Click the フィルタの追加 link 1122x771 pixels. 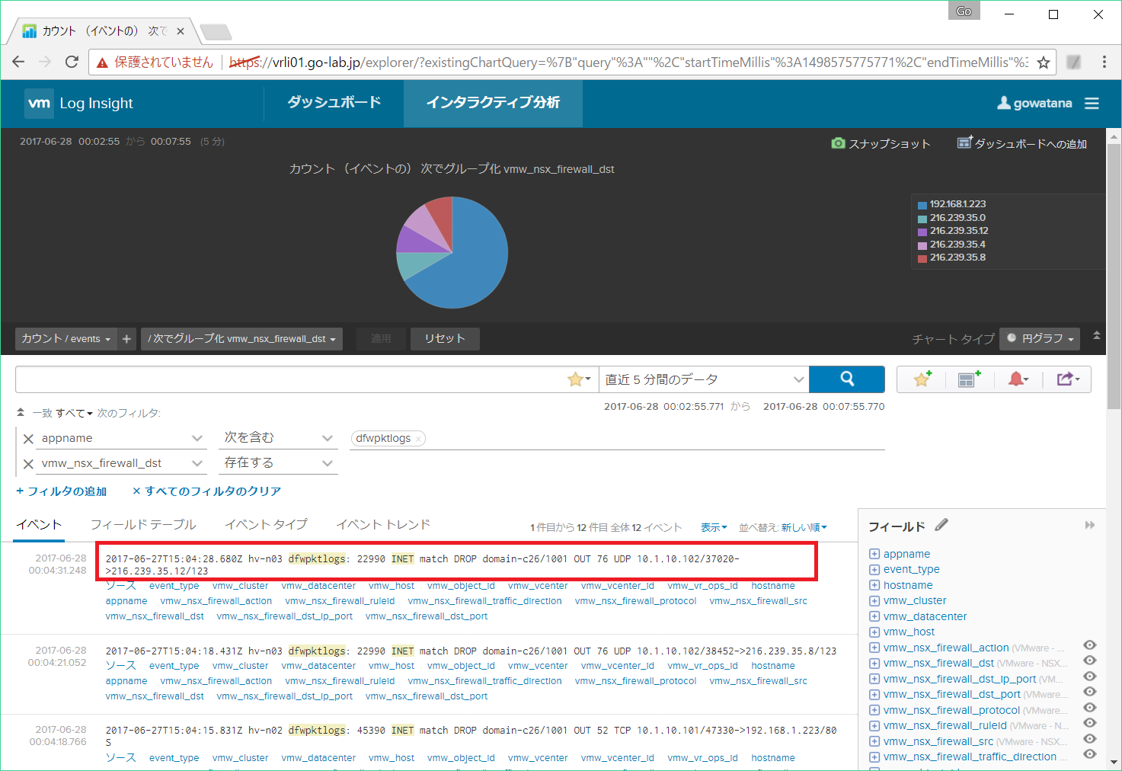click(x=62, y=491)
